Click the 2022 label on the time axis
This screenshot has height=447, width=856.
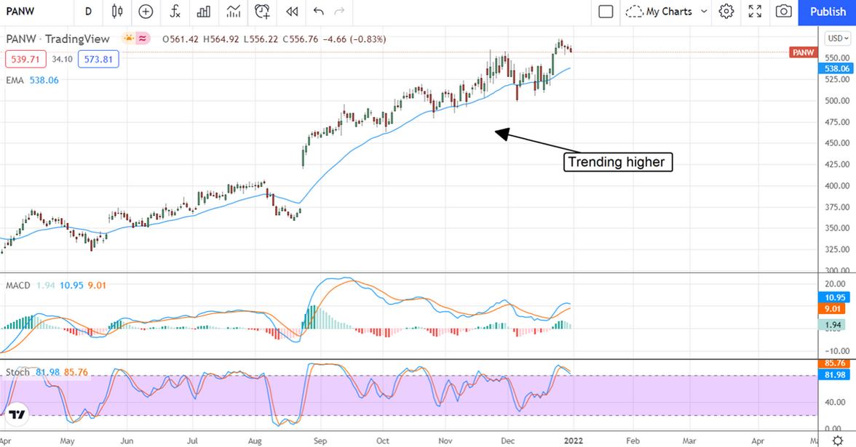pyautogui.click(x=573, y=440)
